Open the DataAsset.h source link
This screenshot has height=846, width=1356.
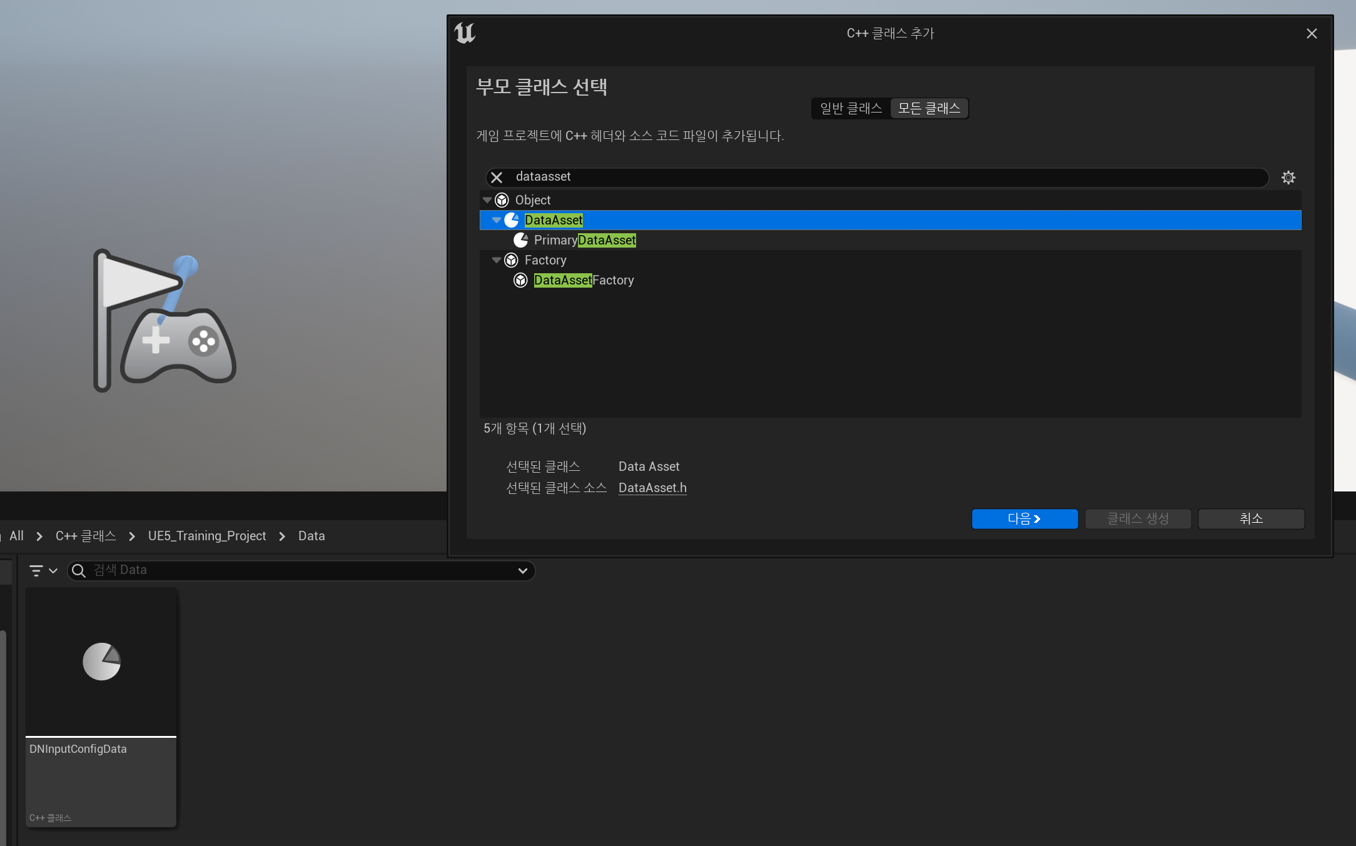(x=652, y=488)
